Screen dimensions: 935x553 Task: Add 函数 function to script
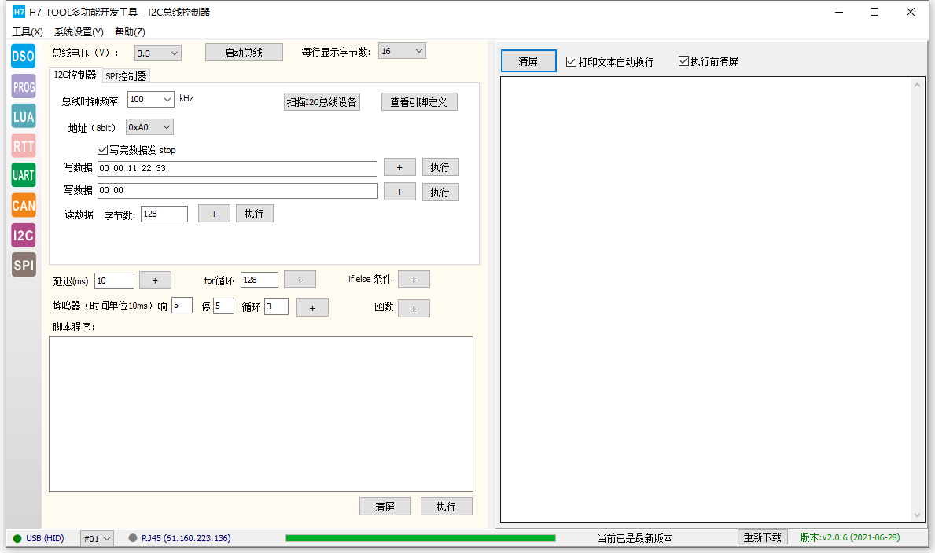tap(414, 308)
